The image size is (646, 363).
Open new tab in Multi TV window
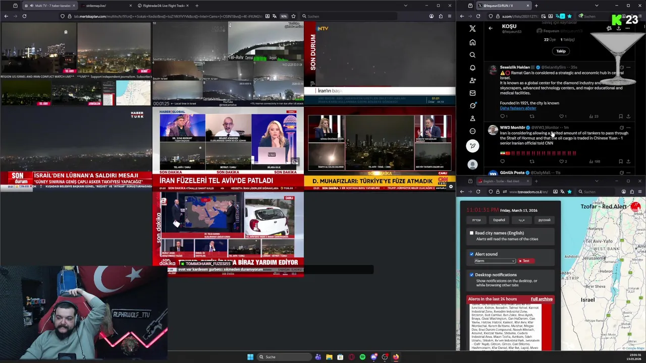(x=197, y=6)
